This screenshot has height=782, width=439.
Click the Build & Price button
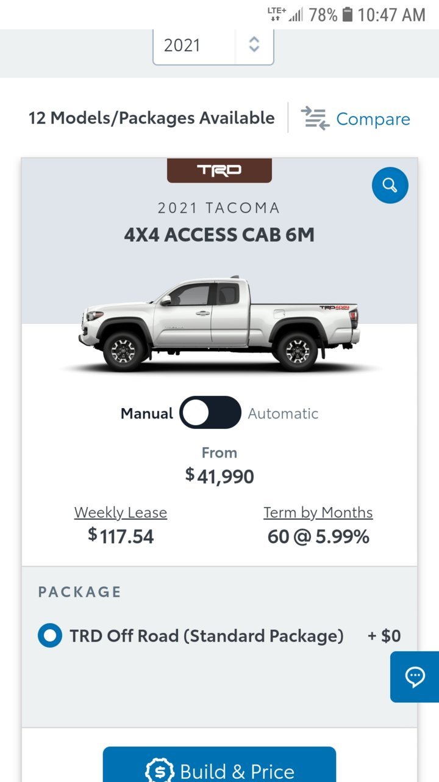(x=220, y=766)
